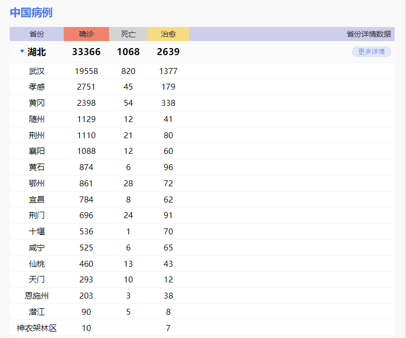406x338 pixels.
Task: Select the 襄阳 city row
Action: (x=37, y=151)
